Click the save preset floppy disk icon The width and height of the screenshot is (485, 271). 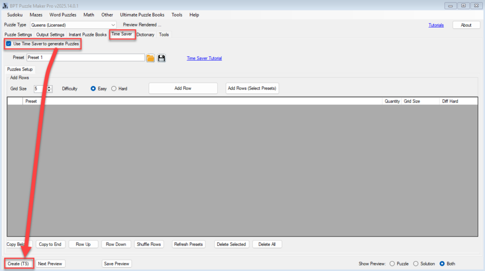pyautogui.click(x=162, y=58)
